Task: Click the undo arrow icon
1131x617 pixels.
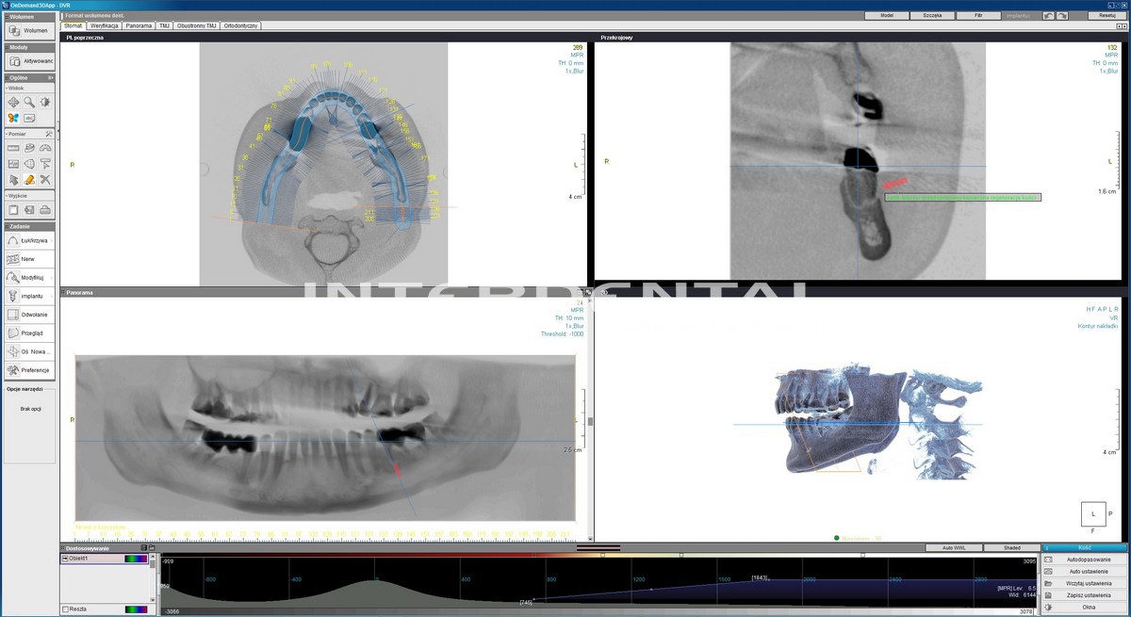Action: (1049, 16)
